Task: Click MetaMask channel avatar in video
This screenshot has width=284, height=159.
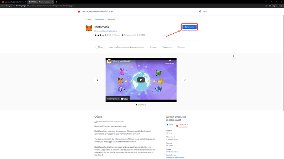Action: coord(109,61)
